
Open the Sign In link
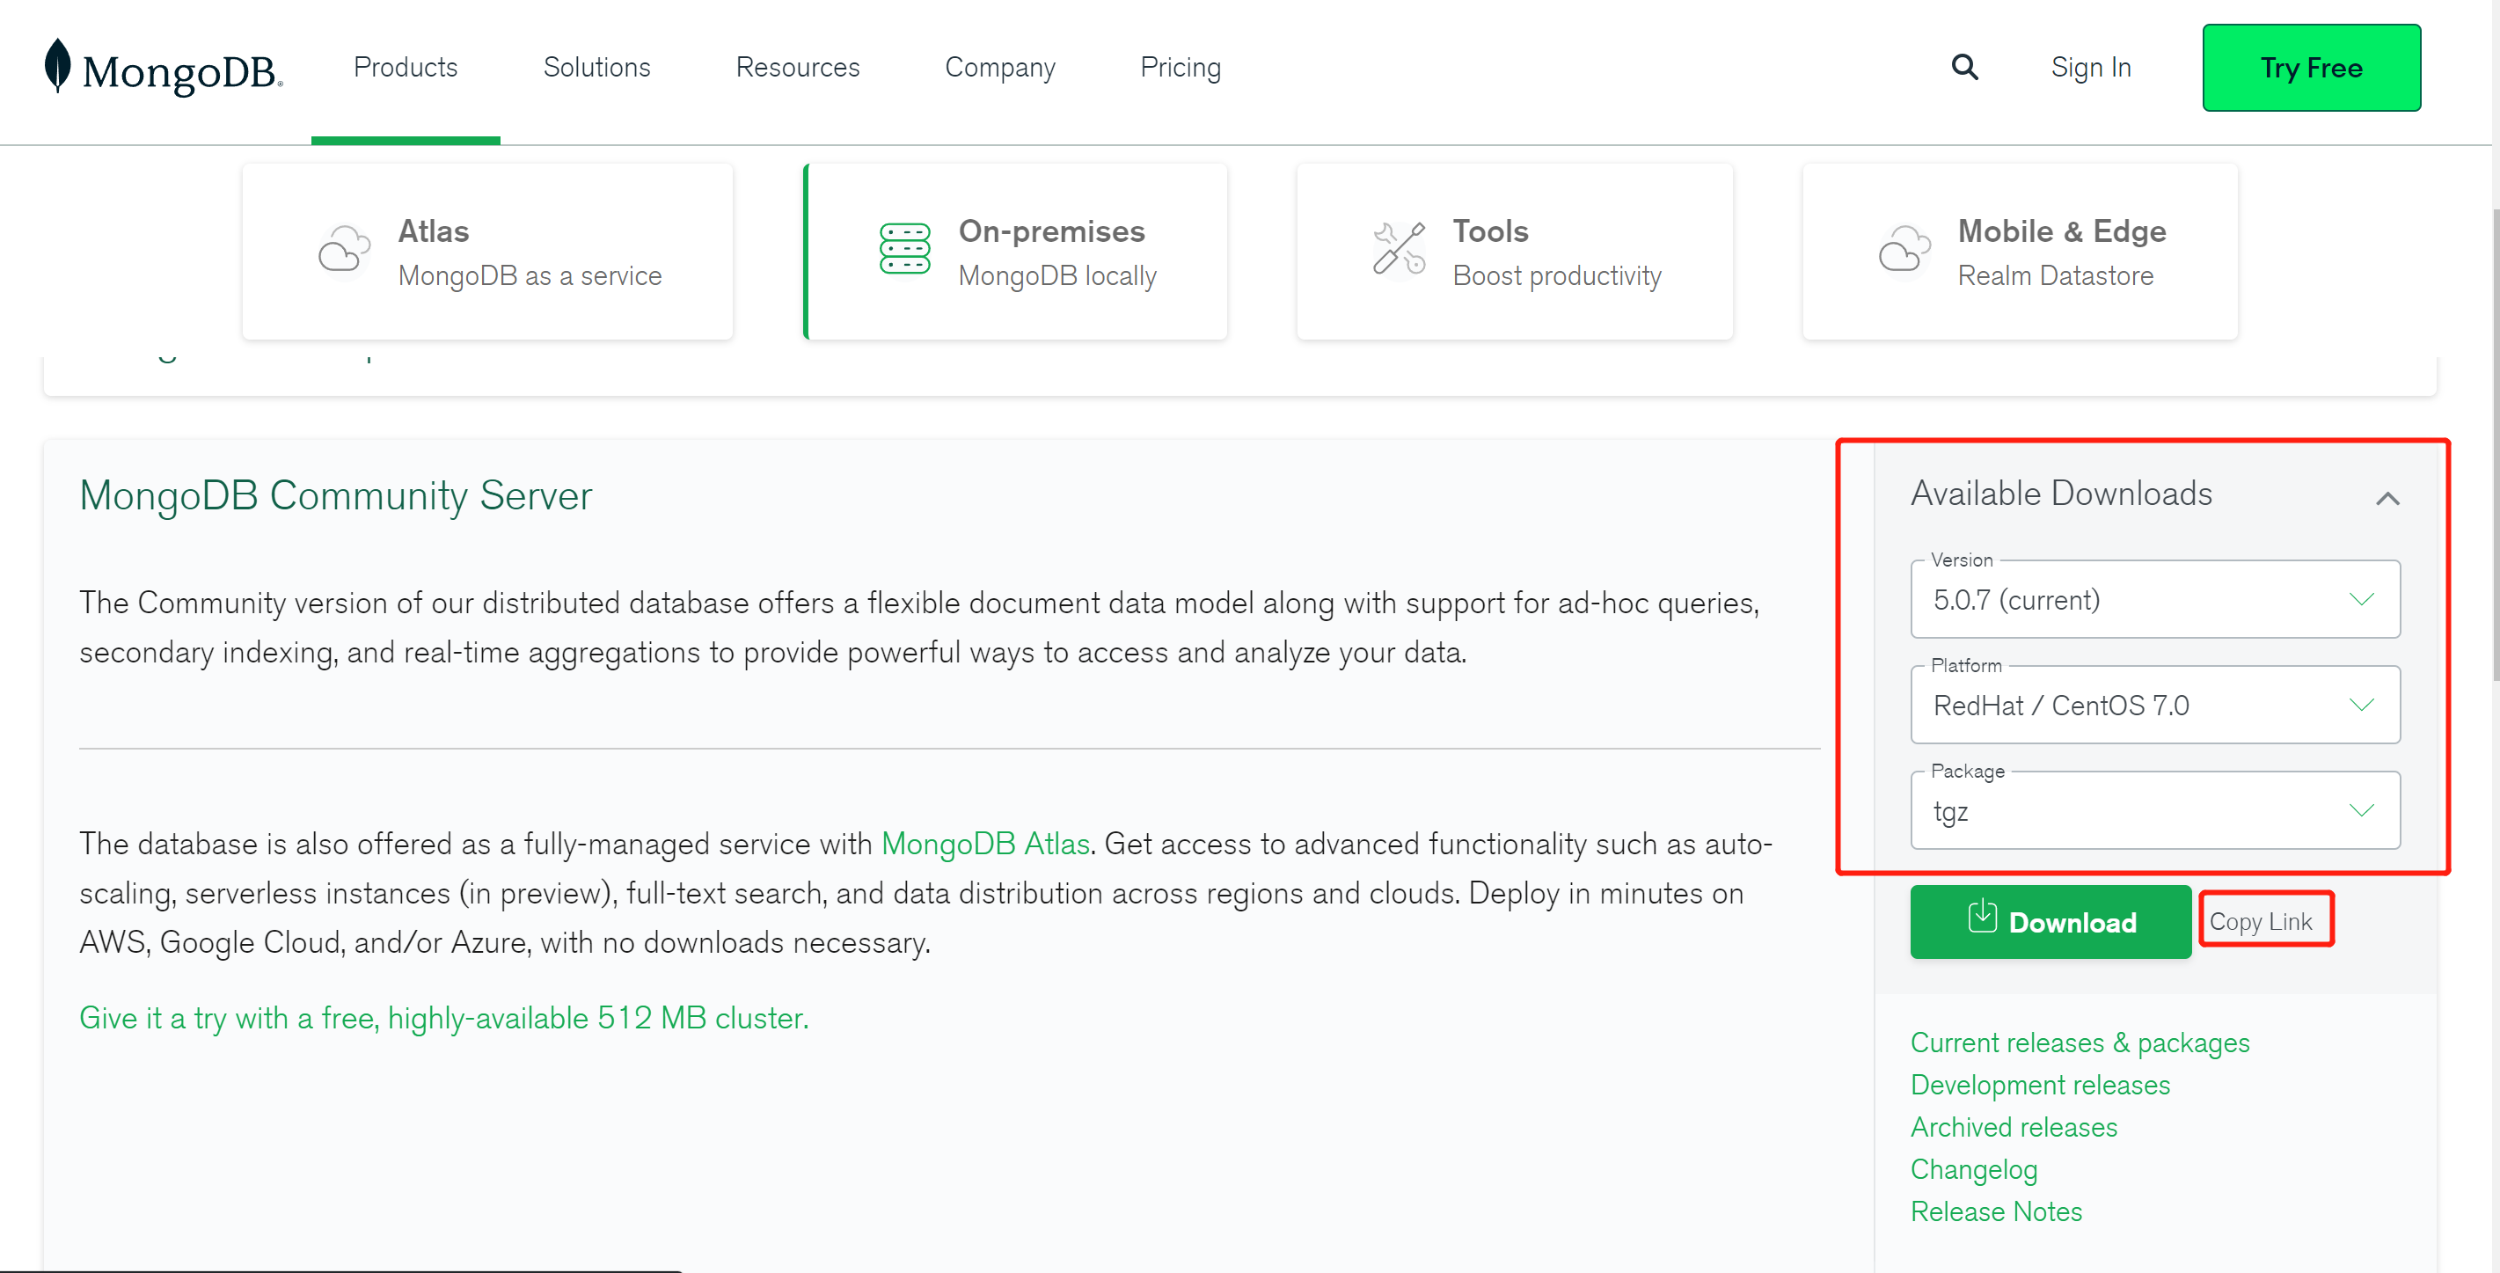(2090, 67)
